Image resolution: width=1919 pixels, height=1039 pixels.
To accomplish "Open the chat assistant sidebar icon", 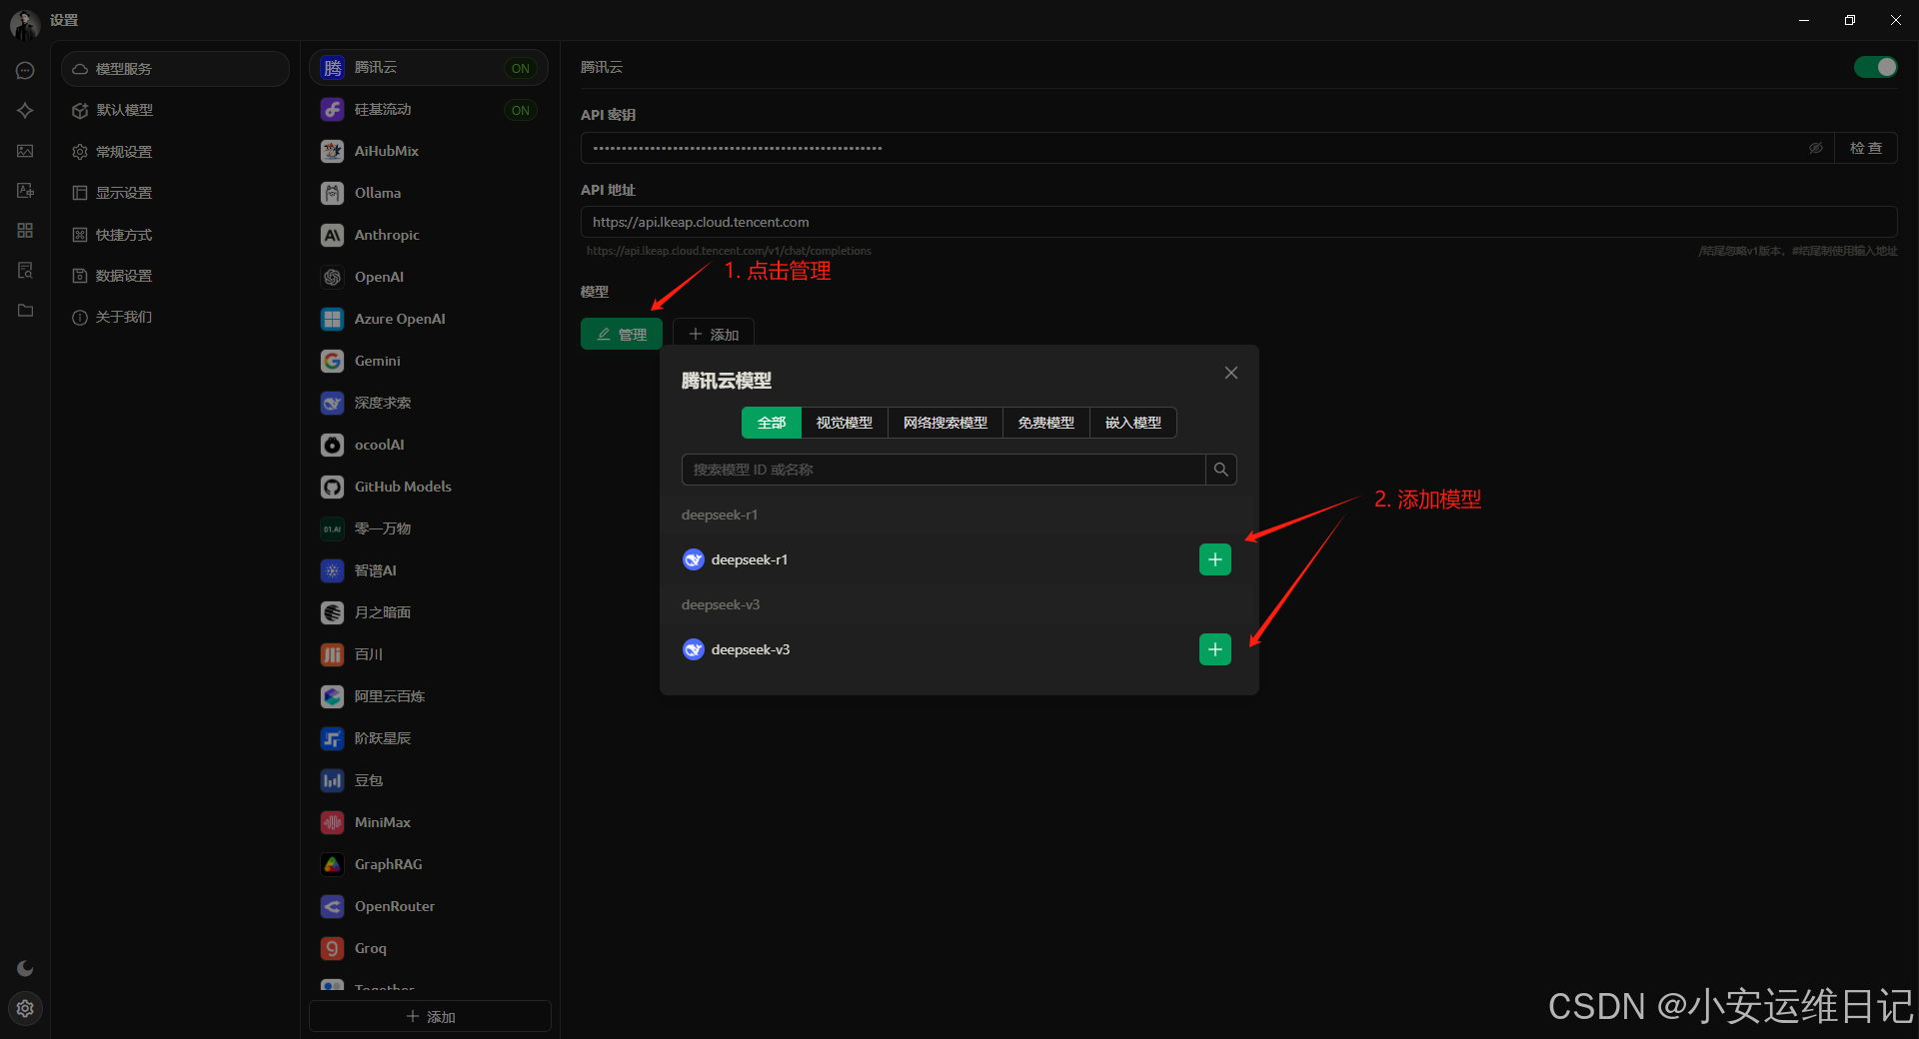I will tap(25, 70).
